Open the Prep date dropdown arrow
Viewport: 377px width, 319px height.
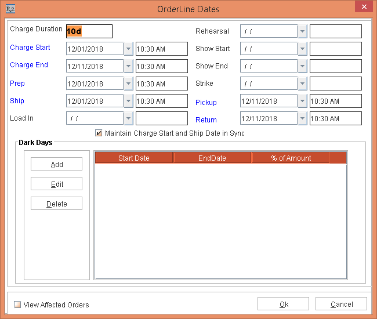(x=128, y=84)
